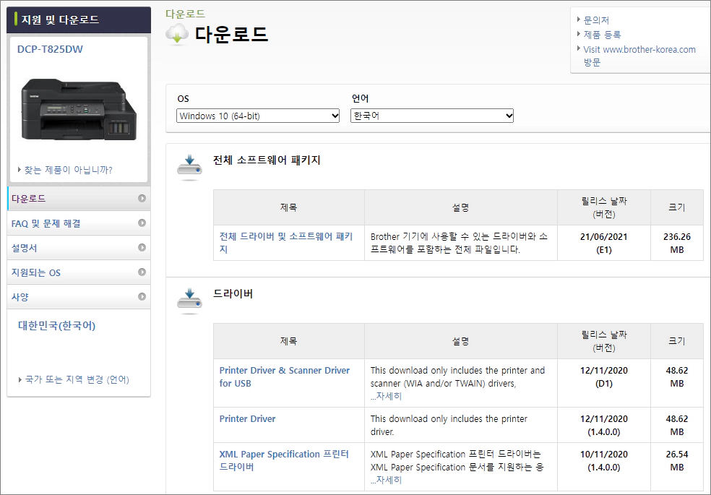The width and height of the screenshot is (711, 495).
Task: Click the arrow icon on the 지원되는 OS row
Action: 142,272
